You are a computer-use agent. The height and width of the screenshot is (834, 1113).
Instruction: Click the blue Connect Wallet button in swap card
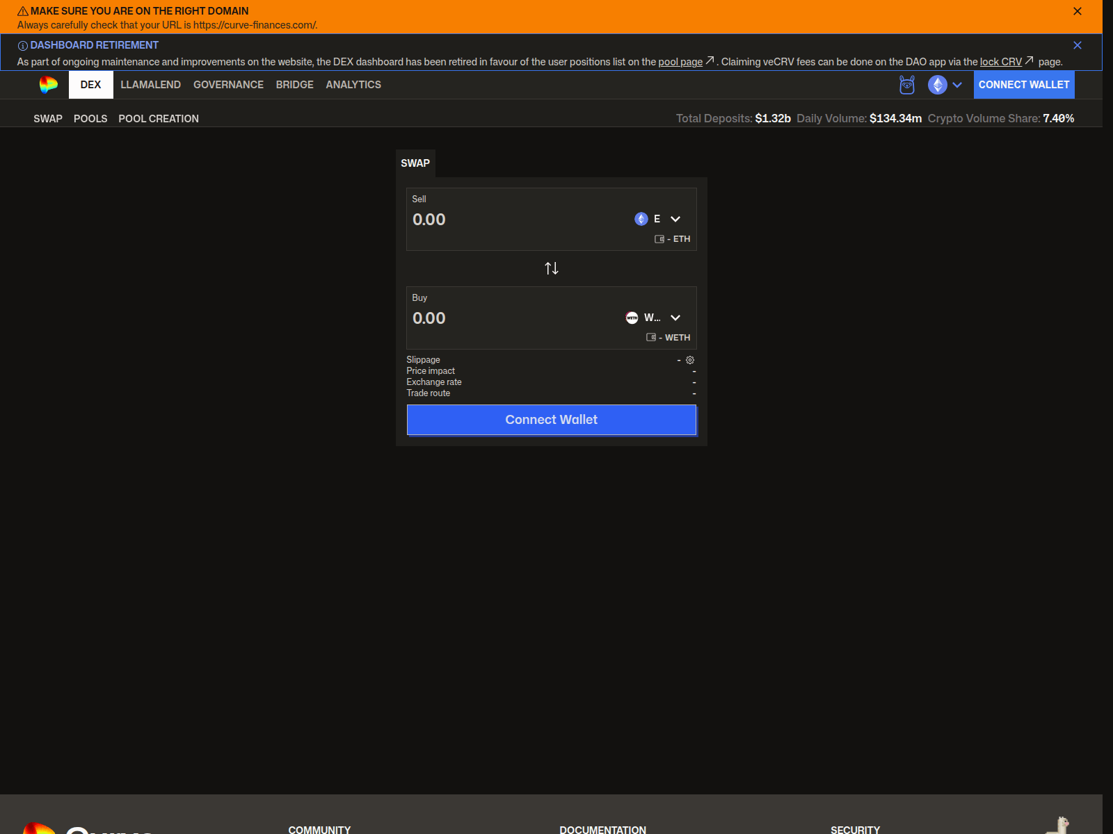click(552, 420)
